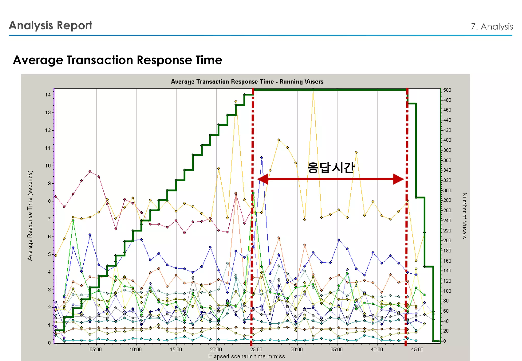Click the '35:00' x-axis tick label
Screen dimensions: 522x361
336,349
